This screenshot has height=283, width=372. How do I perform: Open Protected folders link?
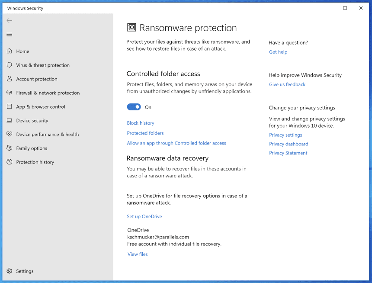click(x=145, y=133)
